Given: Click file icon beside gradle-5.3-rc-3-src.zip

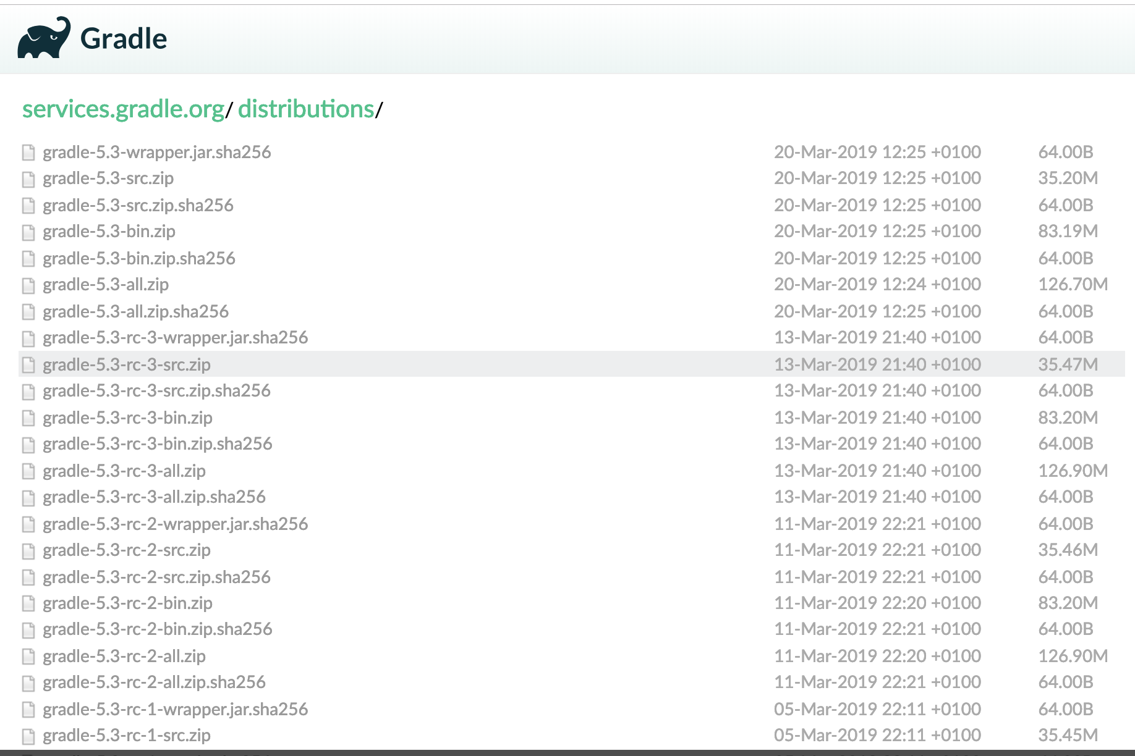Looking at the screenshot, I should 28,365.
